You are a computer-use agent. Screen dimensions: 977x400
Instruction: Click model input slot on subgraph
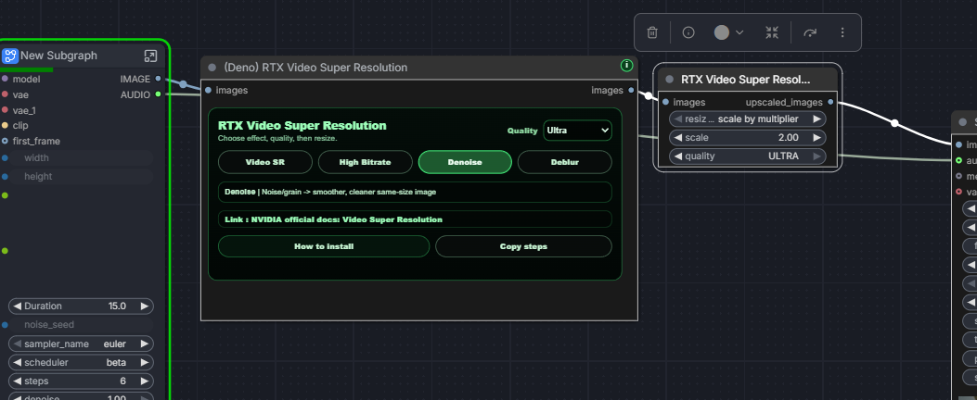[5, 79]
